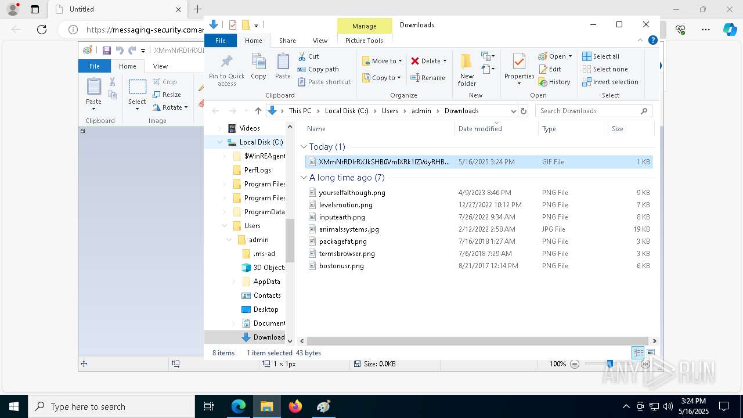The image size is (743, 418).
Task: Click Select all in Explorer ribbon
Action: click(601, 56)
